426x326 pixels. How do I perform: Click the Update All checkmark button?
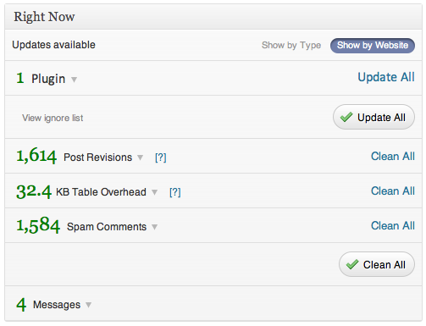(x=373, y=117)
